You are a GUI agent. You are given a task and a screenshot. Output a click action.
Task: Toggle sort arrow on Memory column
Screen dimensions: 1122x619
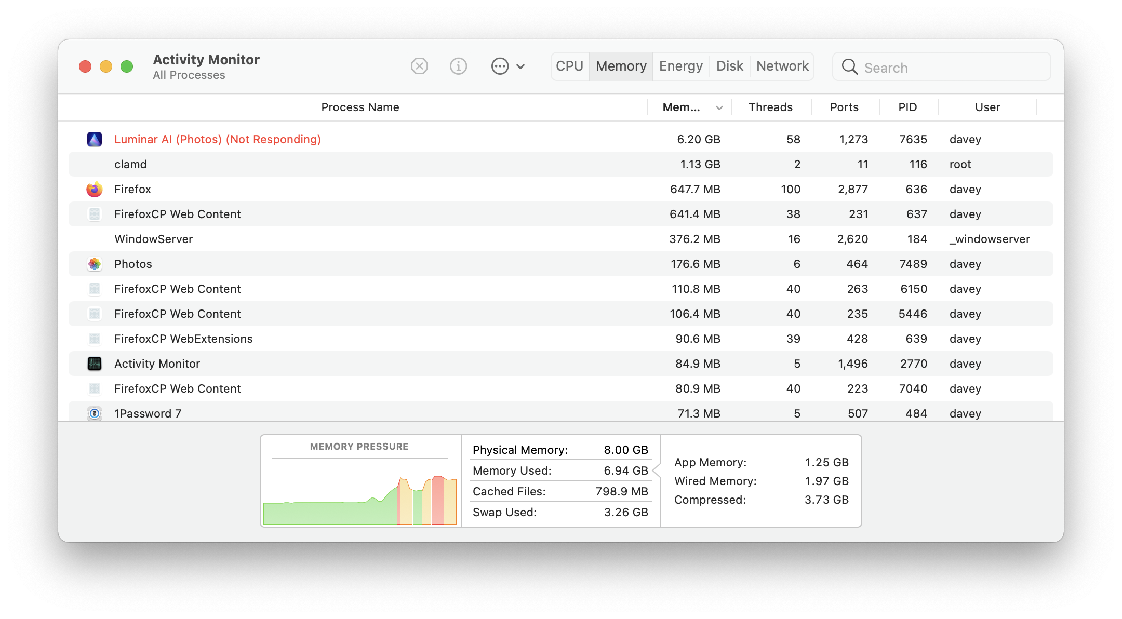click(x=719, y=107)
